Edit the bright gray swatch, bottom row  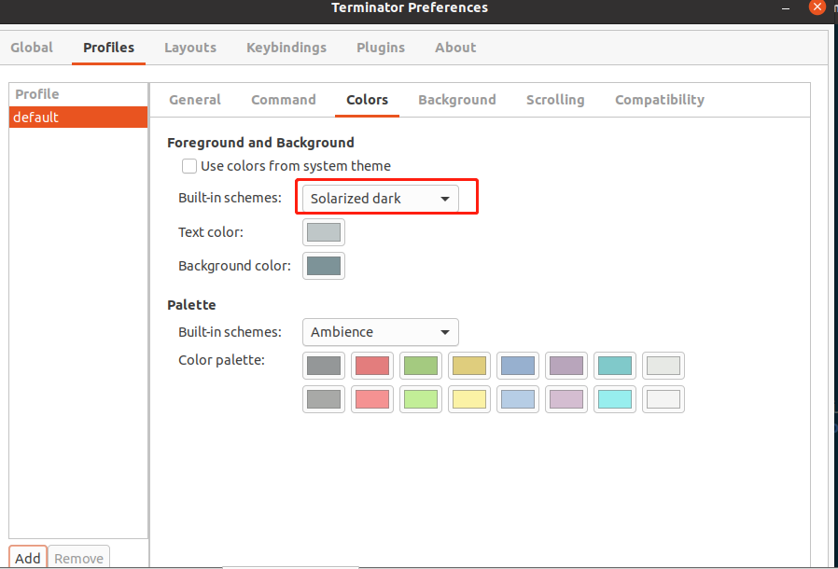[x=324, y=399]
